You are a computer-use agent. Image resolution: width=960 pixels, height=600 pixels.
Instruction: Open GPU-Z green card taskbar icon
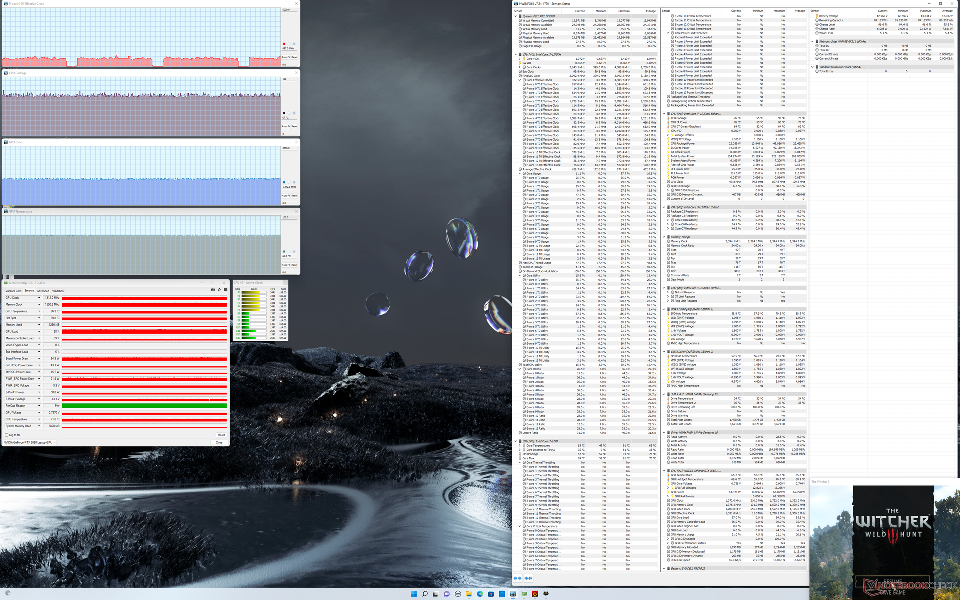coord(524,594)
